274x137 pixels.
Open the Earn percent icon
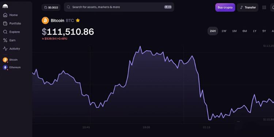pos(5,40)
